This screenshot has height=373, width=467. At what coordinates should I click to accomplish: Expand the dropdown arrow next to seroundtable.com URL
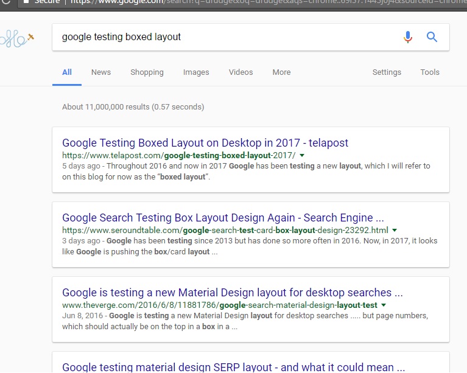click(395, 230)
